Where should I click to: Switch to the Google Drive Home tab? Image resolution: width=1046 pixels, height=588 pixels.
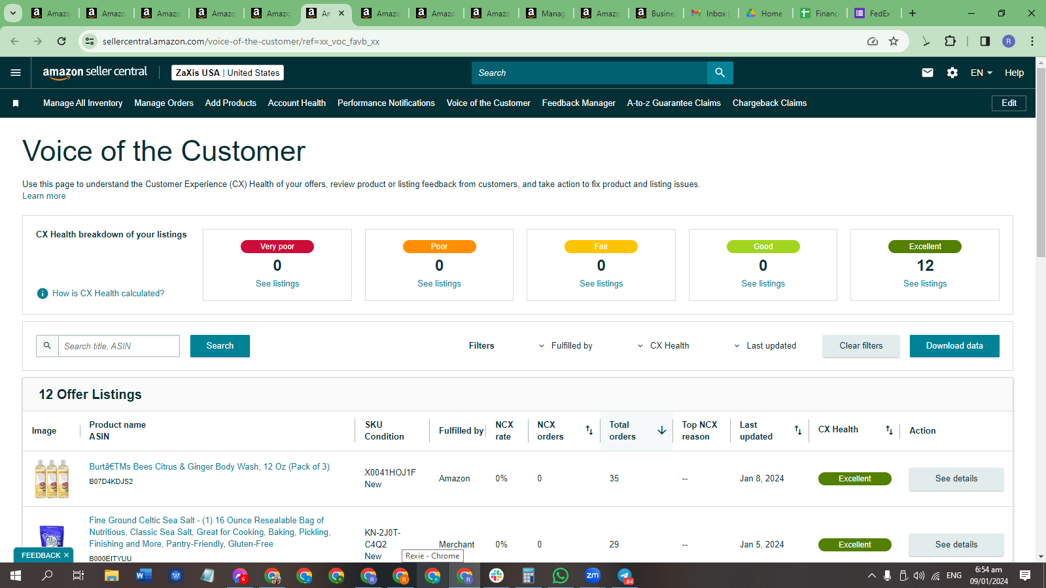click(767, 13)
